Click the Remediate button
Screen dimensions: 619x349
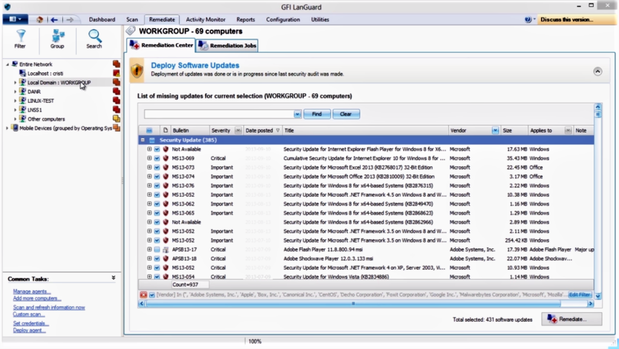[x=572, y=319]
